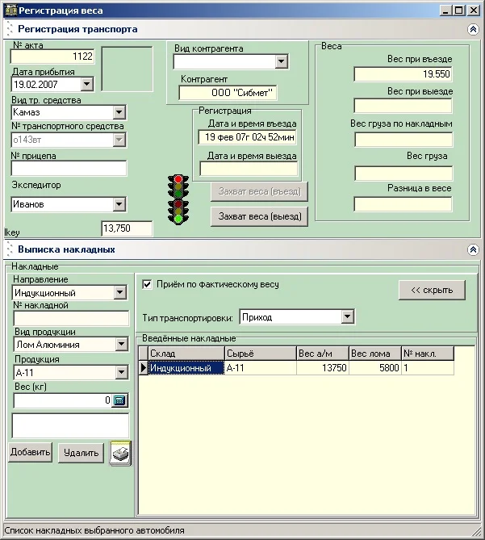Click the Склад column header
This screenshot has height=540, width=485.
pos(185,354)
